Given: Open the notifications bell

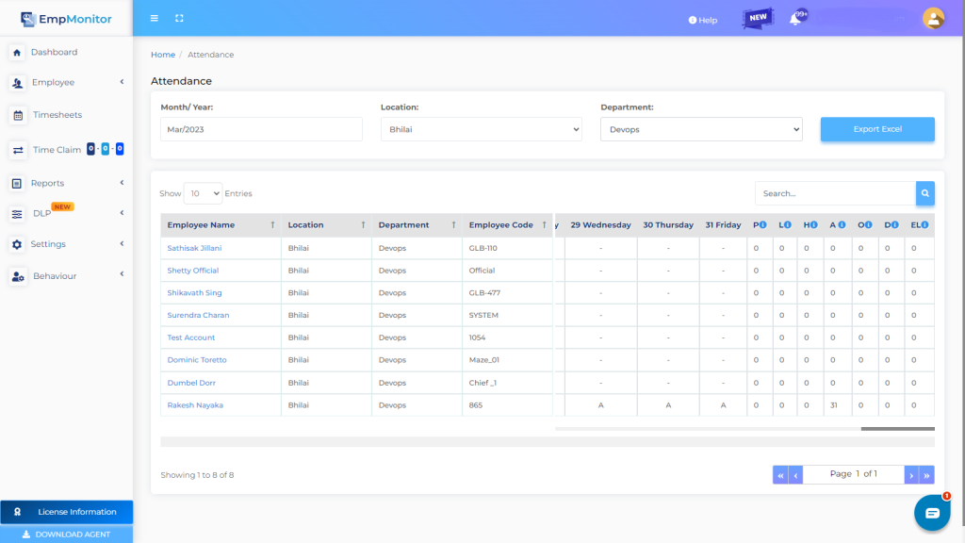Looking at the screenshot, I should coord(795,19).
